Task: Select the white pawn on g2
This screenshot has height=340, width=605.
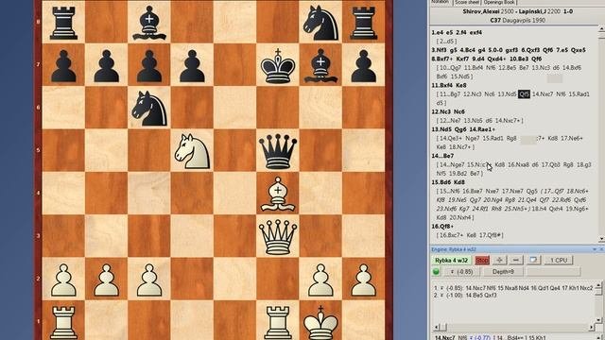Action: [x=320, y=280]
